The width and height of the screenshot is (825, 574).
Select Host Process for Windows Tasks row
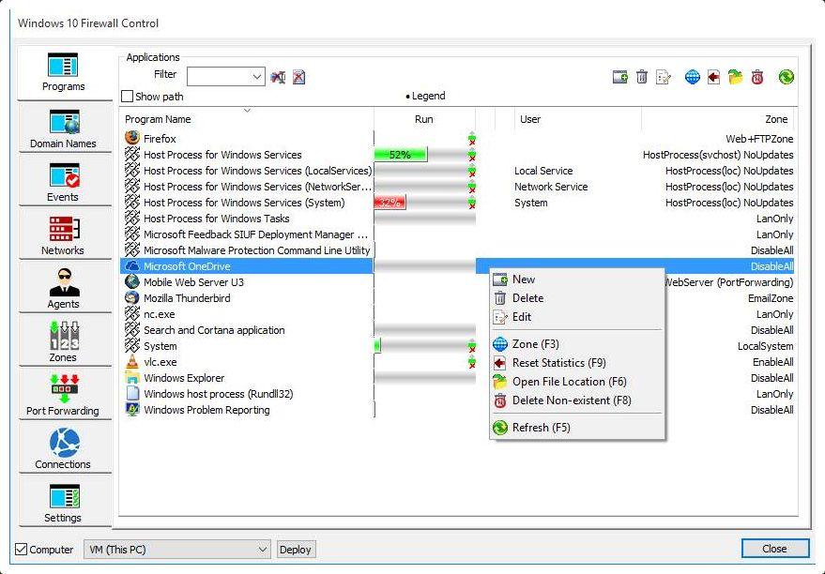tap(456, 219)
